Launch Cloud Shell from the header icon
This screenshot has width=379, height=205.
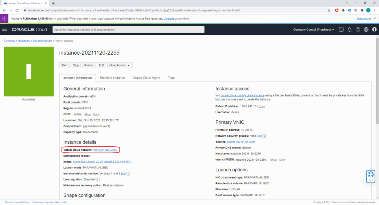[341, 30]
